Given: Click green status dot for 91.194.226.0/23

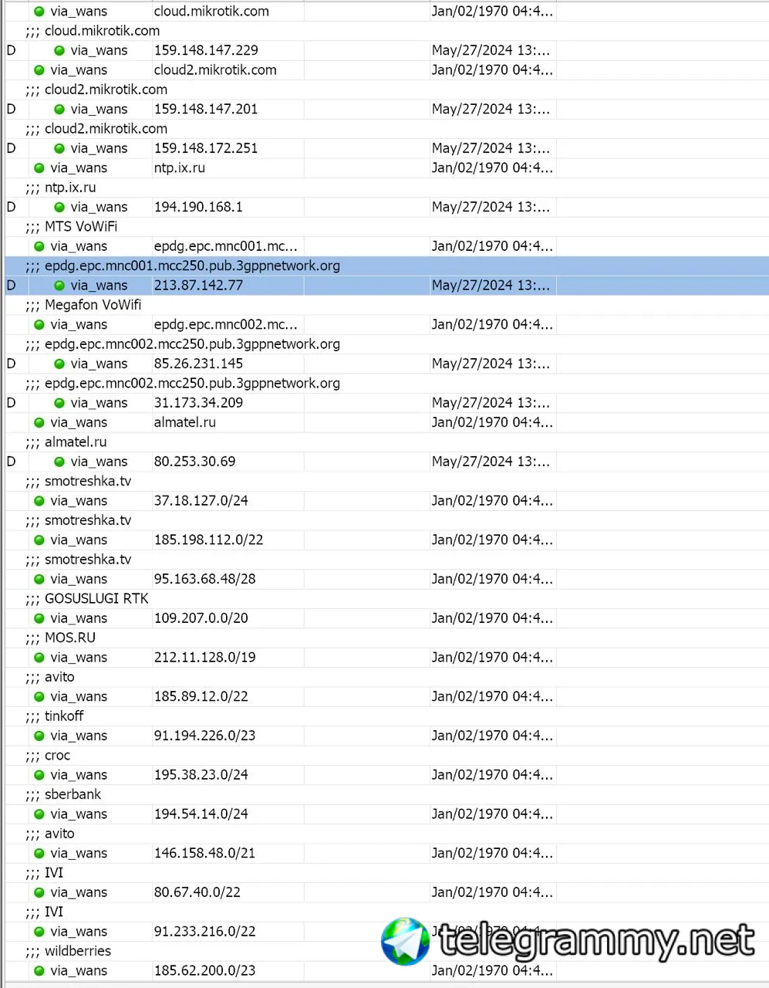Looking at the screenshot, I should pos(39,736).
